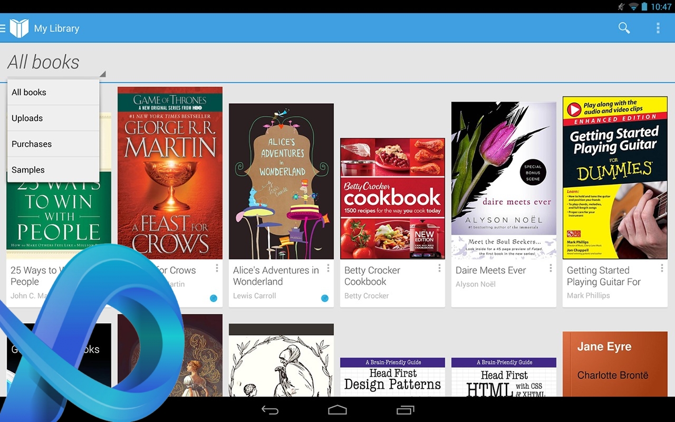Open the Betty Crocker Cookbook cover

point(392,198)
